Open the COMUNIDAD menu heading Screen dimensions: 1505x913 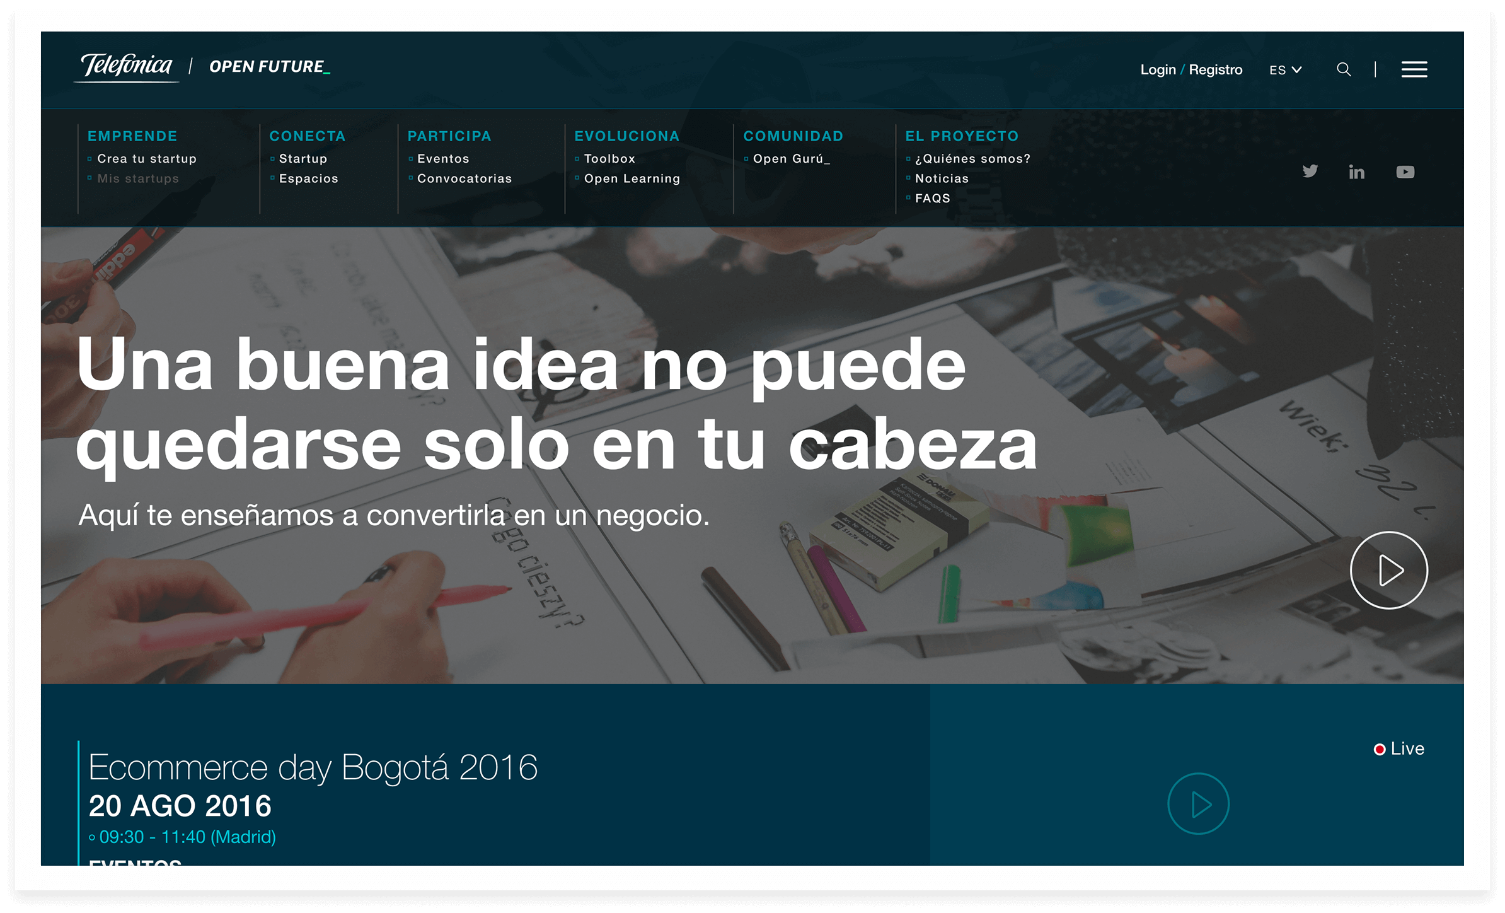tap(793, 136)
